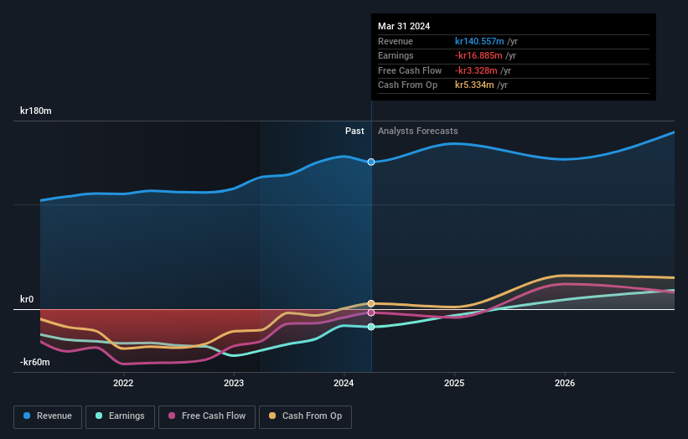Screen dimensions: 688x439
Task: Click the Revenue row label in the tooltip
Action: point(396,41)
